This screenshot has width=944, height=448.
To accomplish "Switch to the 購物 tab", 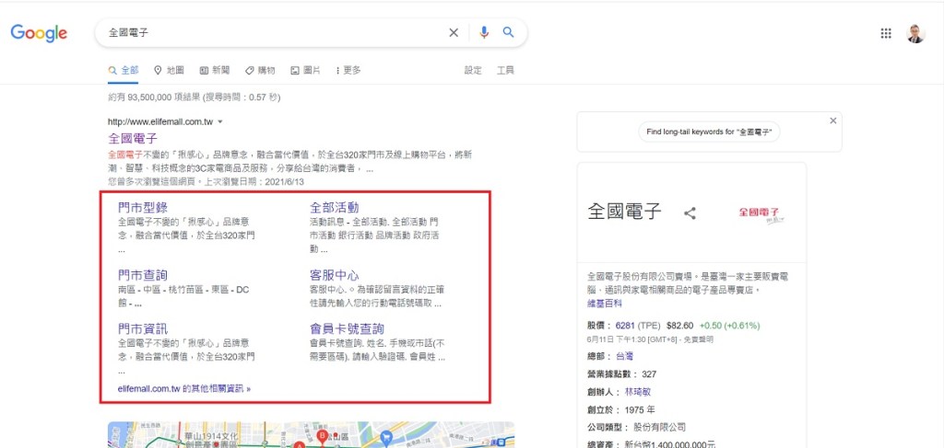I will tap(260, 70).
